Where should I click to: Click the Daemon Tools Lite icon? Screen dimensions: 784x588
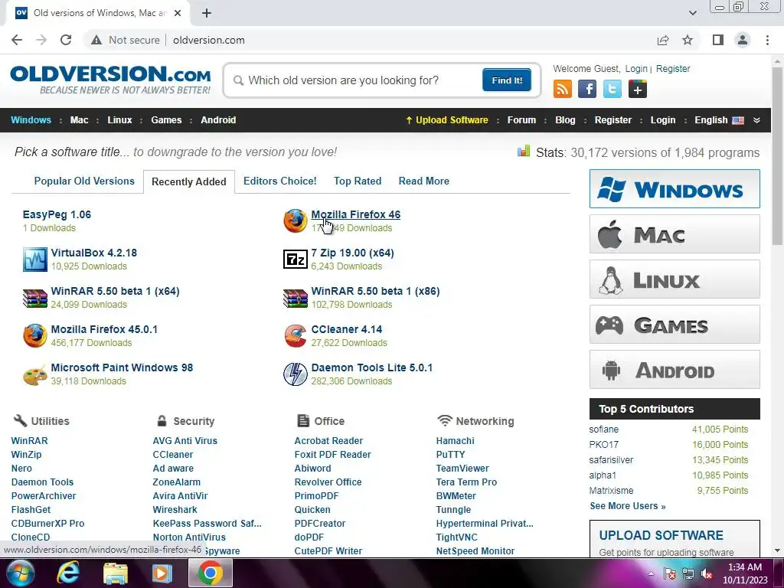coord(296,374)
